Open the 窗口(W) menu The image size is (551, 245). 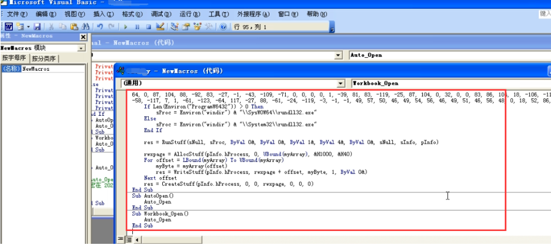288,14
